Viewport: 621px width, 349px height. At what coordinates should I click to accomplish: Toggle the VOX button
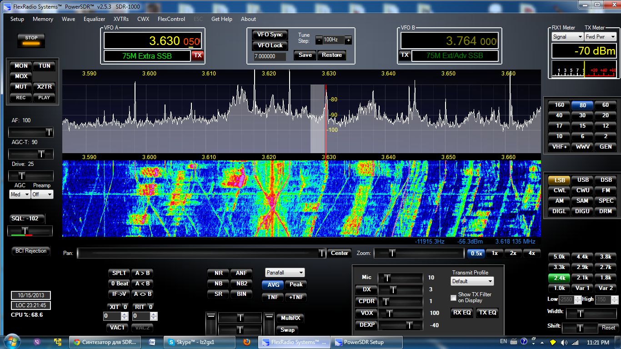pos(367,313)
